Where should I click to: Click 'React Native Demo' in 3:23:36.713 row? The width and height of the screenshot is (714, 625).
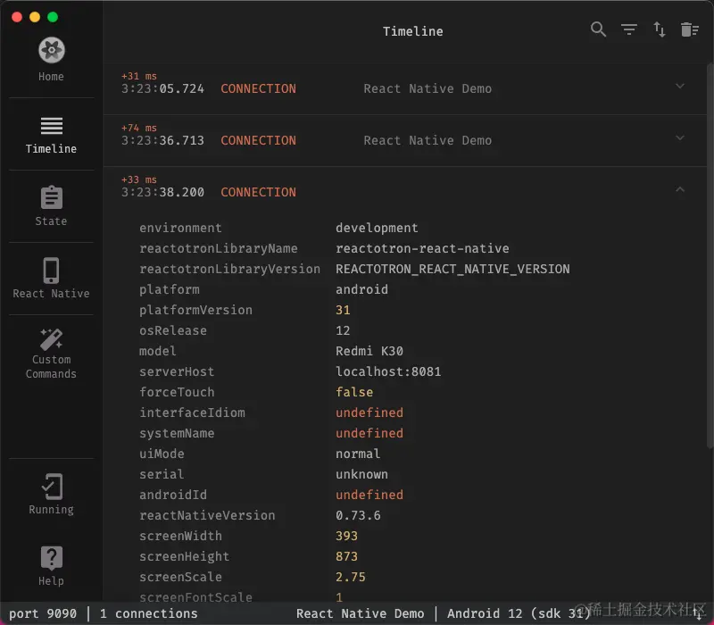coord(428,140)
